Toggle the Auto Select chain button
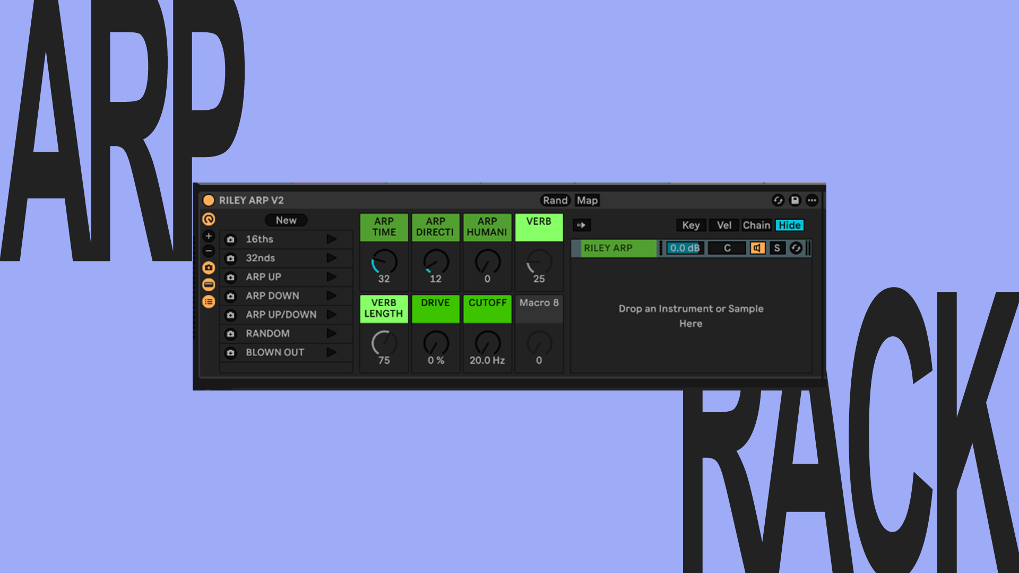The height and width of the screenshot is (573, 1019). (581, 225)
